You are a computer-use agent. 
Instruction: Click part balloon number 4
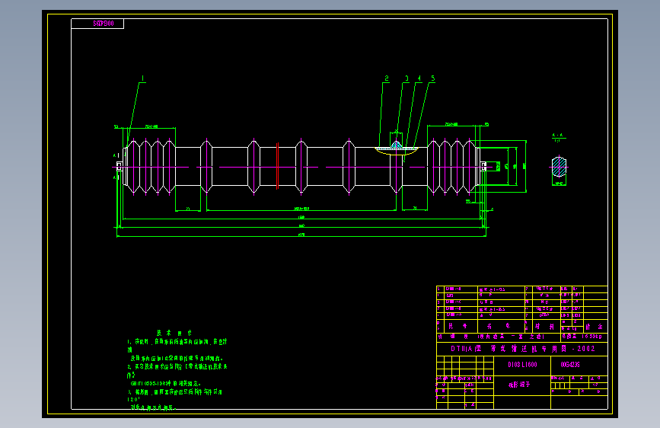(419, 78)
